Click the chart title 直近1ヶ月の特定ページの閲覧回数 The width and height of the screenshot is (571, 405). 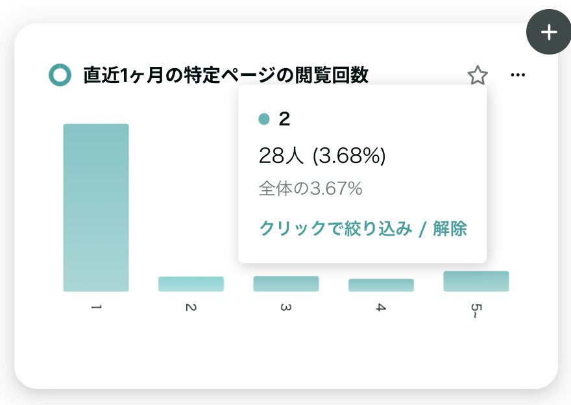pos(226,75)
